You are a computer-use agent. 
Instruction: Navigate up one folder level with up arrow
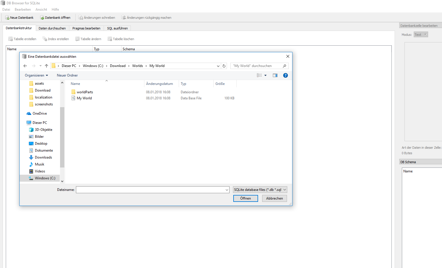click(46, 66)
